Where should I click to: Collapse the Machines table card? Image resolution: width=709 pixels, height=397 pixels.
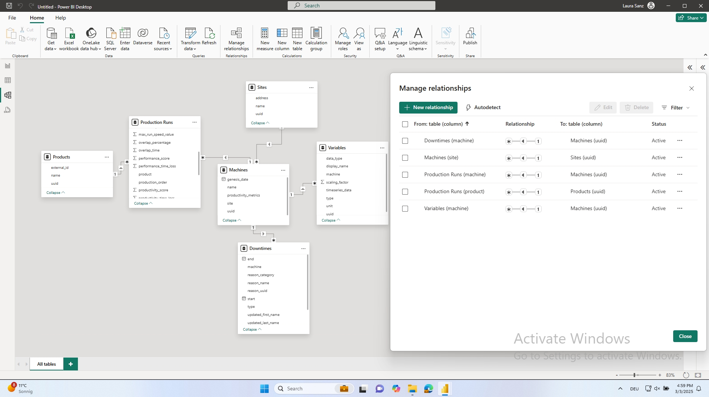click(x=232, y=220)
